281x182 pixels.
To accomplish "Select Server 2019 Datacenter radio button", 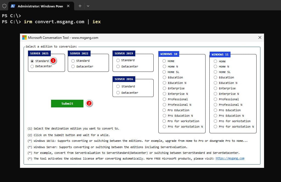I will coord(118,66).
